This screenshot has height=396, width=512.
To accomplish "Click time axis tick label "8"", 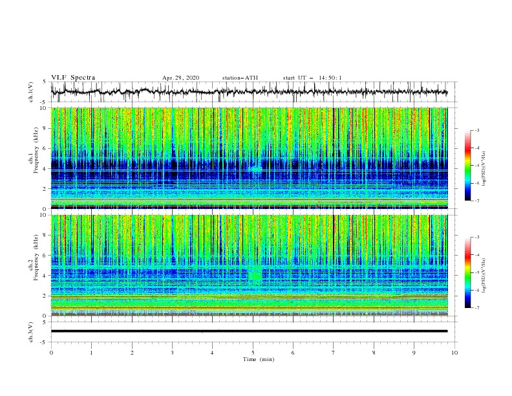I will [x=374, y=353].
